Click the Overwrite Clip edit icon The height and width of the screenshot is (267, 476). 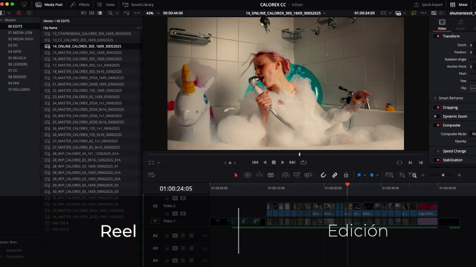[x=296, y=175]
